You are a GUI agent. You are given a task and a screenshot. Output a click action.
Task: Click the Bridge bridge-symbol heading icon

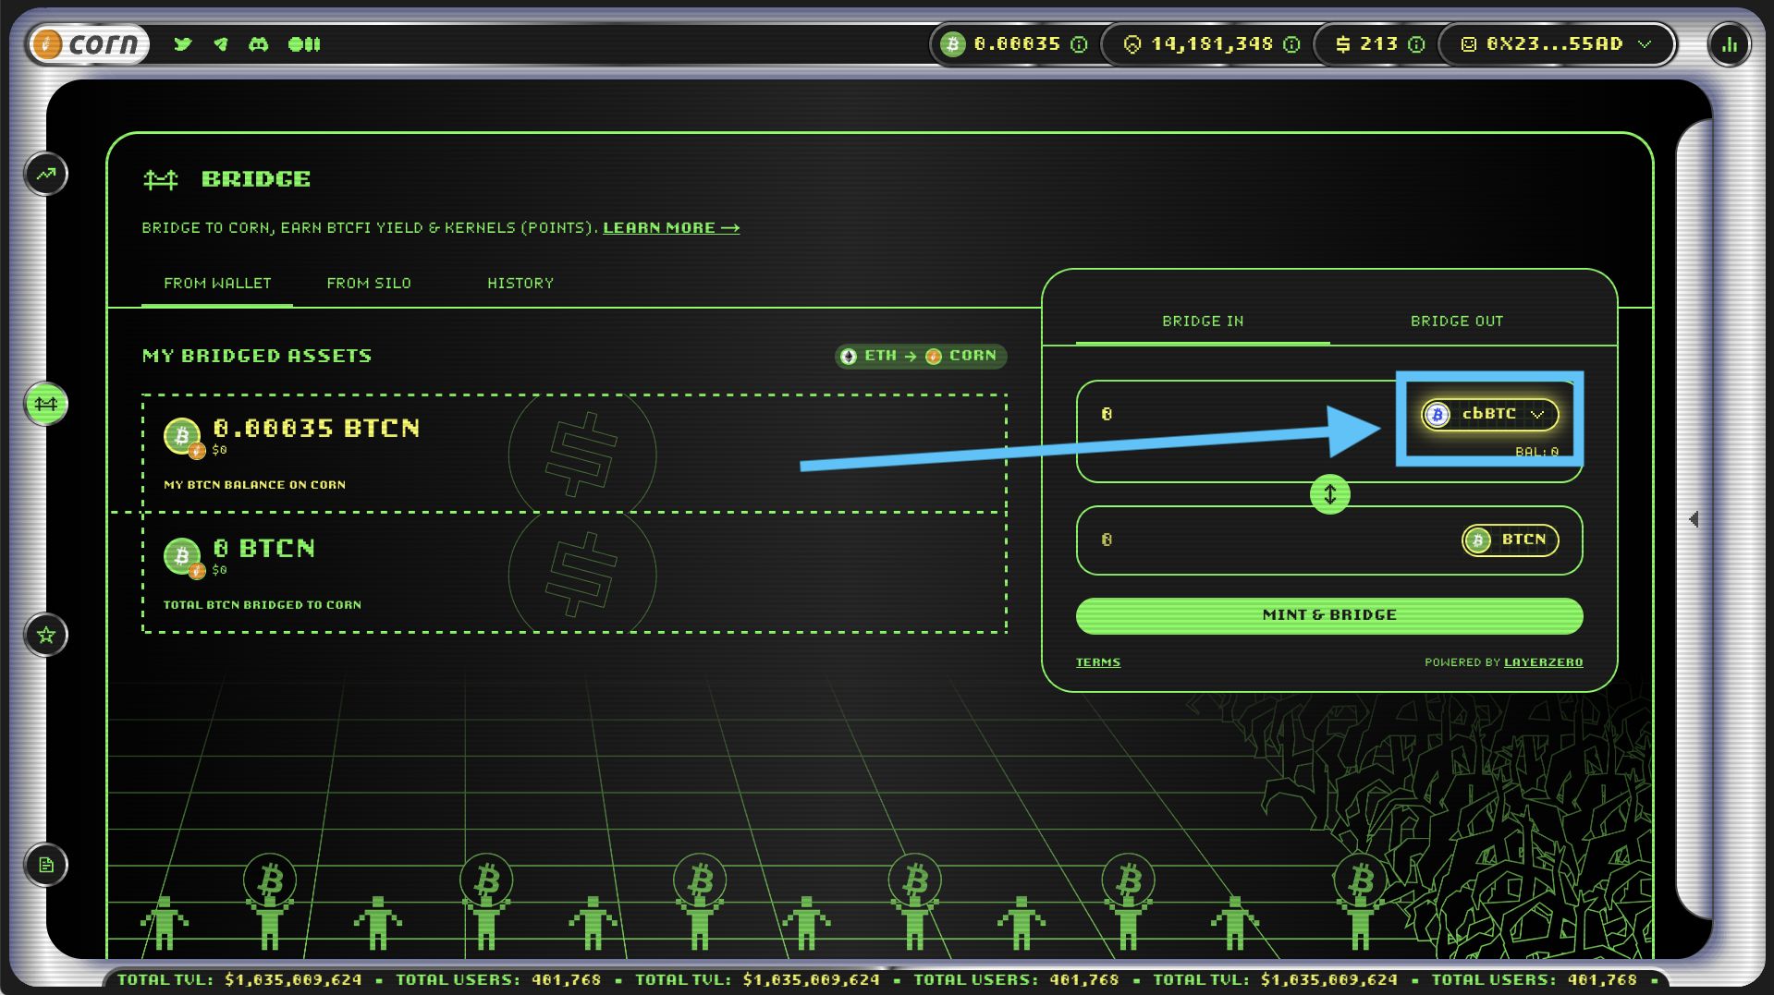[x=161, y=179]
